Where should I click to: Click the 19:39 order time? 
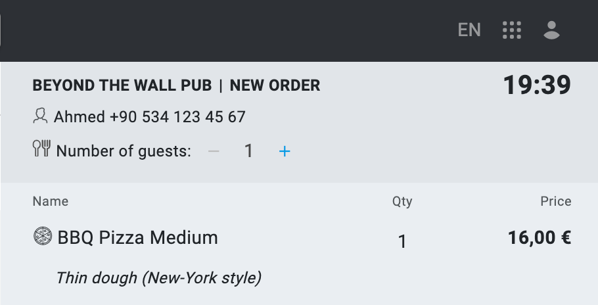pyautogui.click(x=537, y=85)
